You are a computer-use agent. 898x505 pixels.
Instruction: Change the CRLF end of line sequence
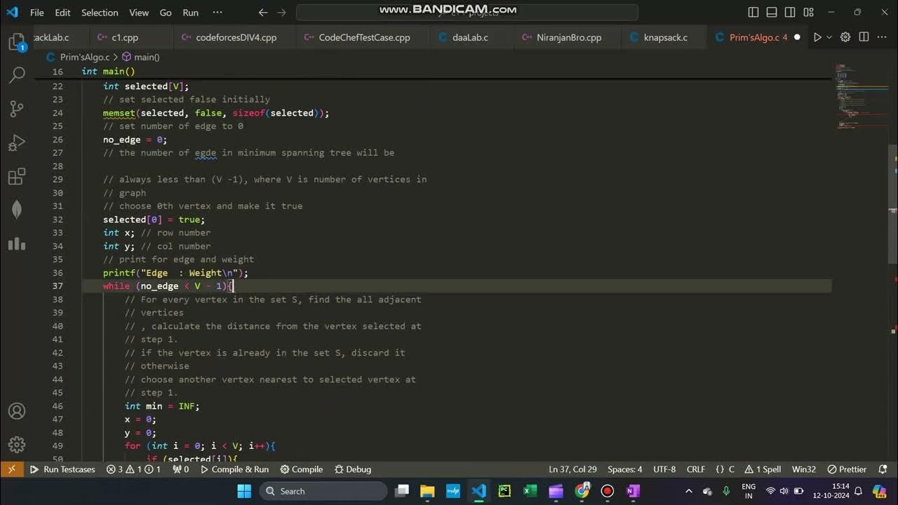click(696, 469)
